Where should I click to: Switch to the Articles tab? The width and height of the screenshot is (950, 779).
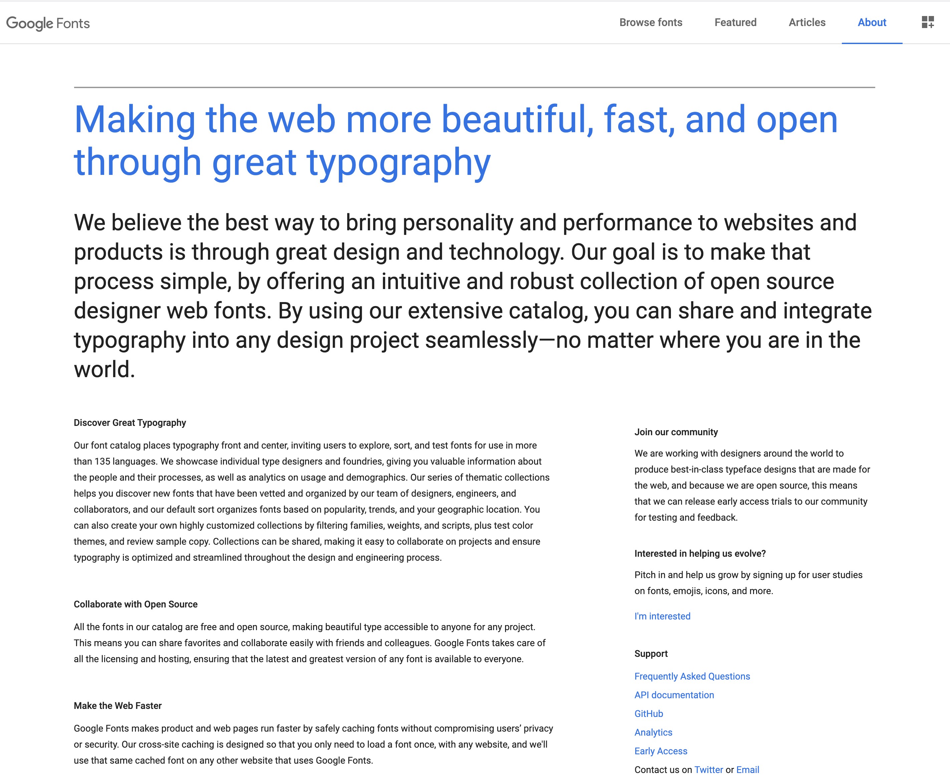[x=806, y=22]
